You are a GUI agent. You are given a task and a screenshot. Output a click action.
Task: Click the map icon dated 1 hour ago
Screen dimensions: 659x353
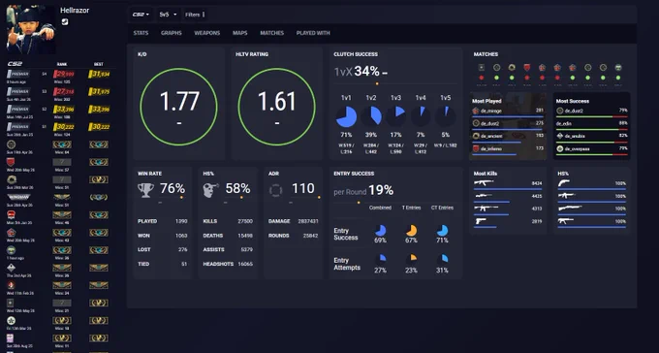[x=12, y=250]
